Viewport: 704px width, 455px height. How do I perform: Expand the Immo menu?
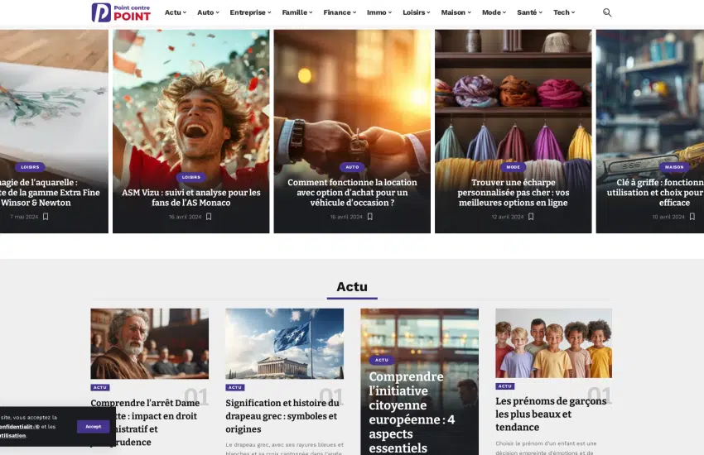click(379, 12)
